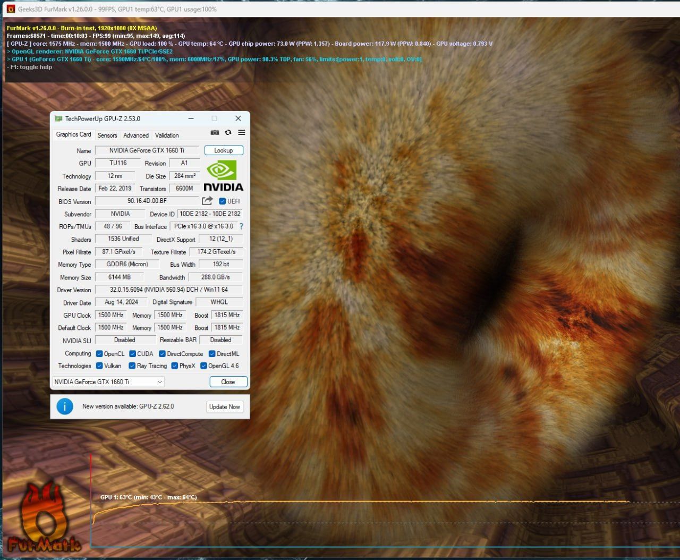This screenshot has width=680, height=560.
Task: Click the Bus Width field 192 bit
Action: pyautogui.click(x=221, y=264)
